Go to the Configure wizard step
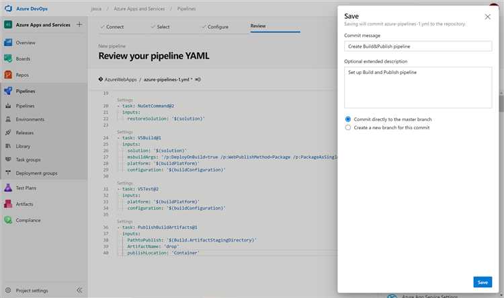The image size is (504, 298). 215,27
